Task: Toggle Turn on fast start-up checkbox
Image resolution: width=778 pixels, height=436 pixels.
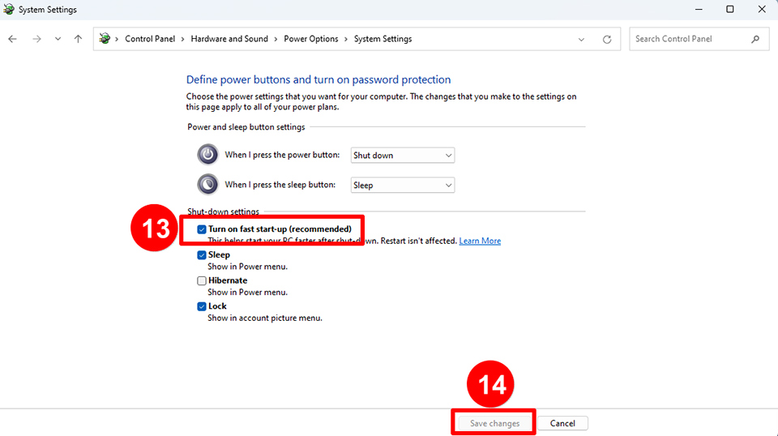Action: (x=202, y=229)
